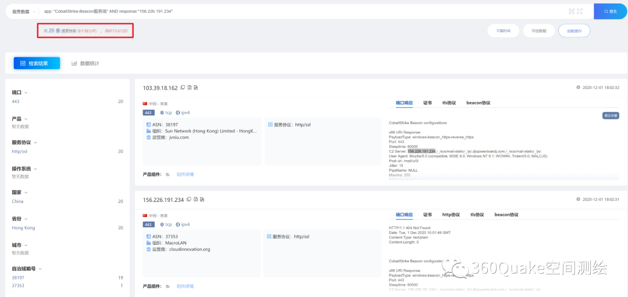Click folder icon beside Sun Network organization
Image resolution: width=628 pixels, height=297 pixels.
(x=149, y=131)
